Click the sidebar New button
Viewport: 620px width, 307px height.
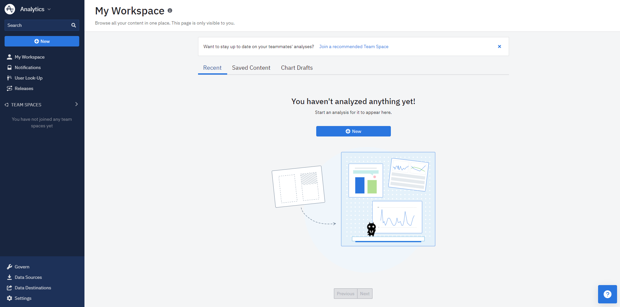[42, 41]
